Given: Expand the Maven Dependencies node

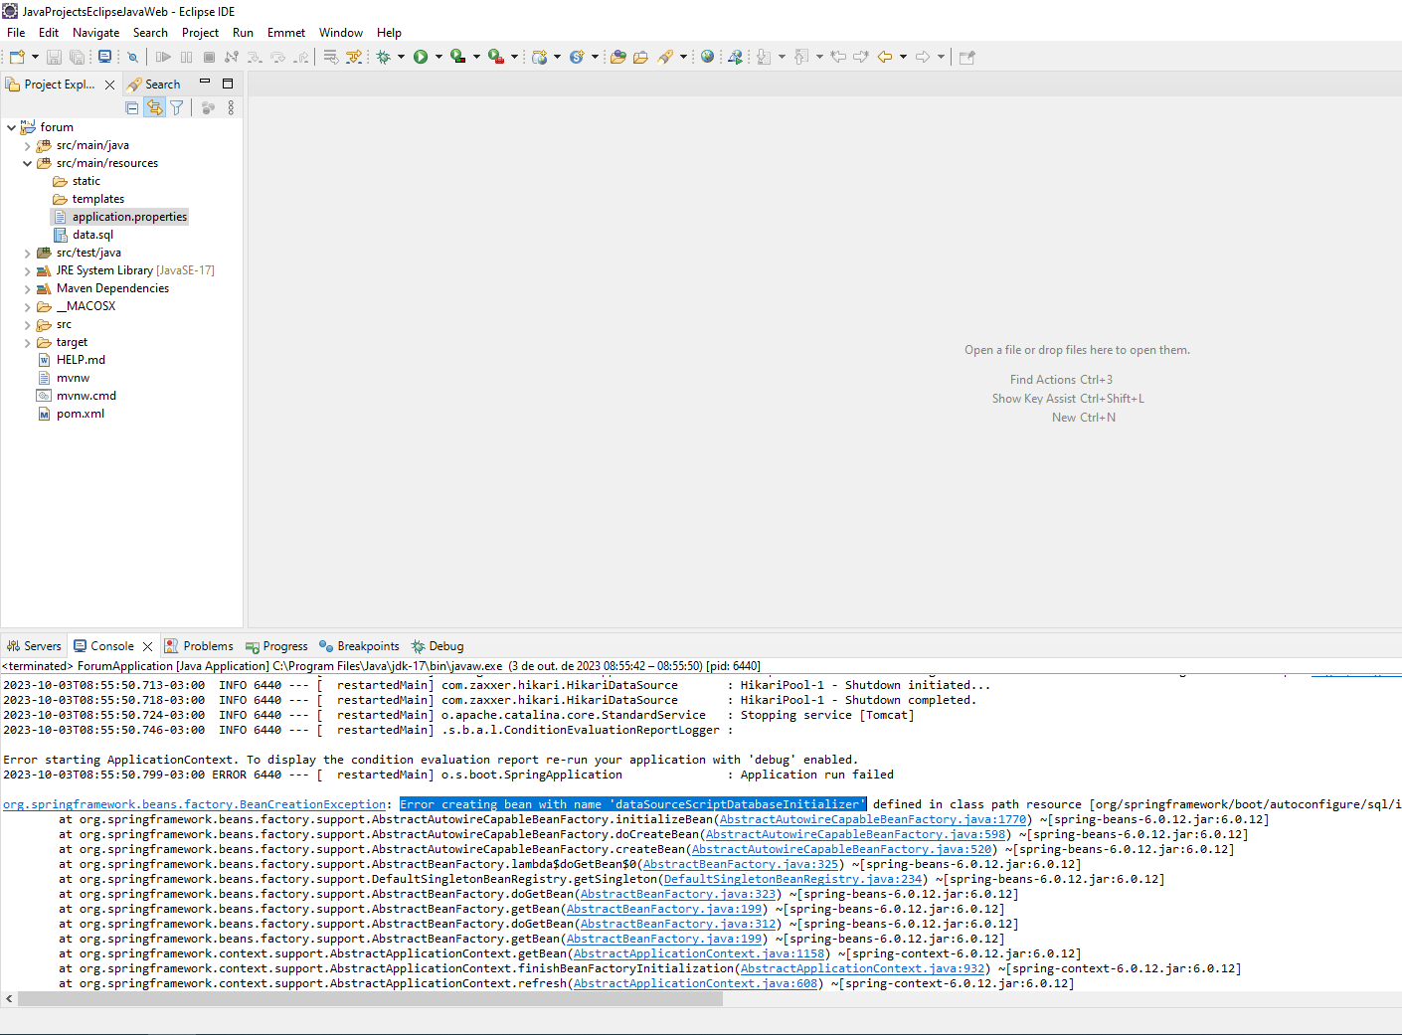Looking at the screenshot, I should pos(27,288).
